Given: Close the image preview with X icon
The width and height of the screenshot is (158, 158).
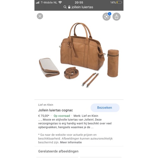Looking at the screenshot, I should coord(40,16).
